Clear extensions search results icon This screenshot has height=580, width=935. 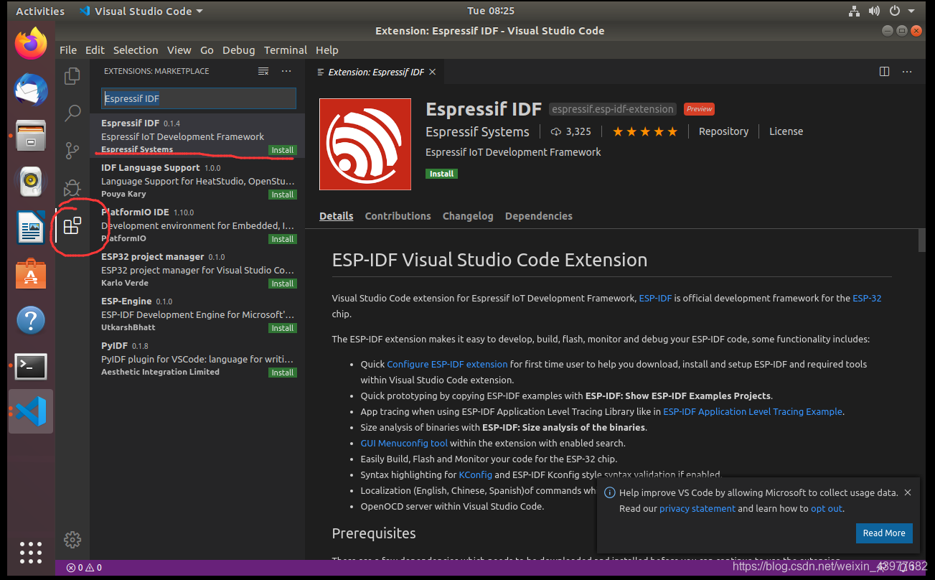[263, 71]
